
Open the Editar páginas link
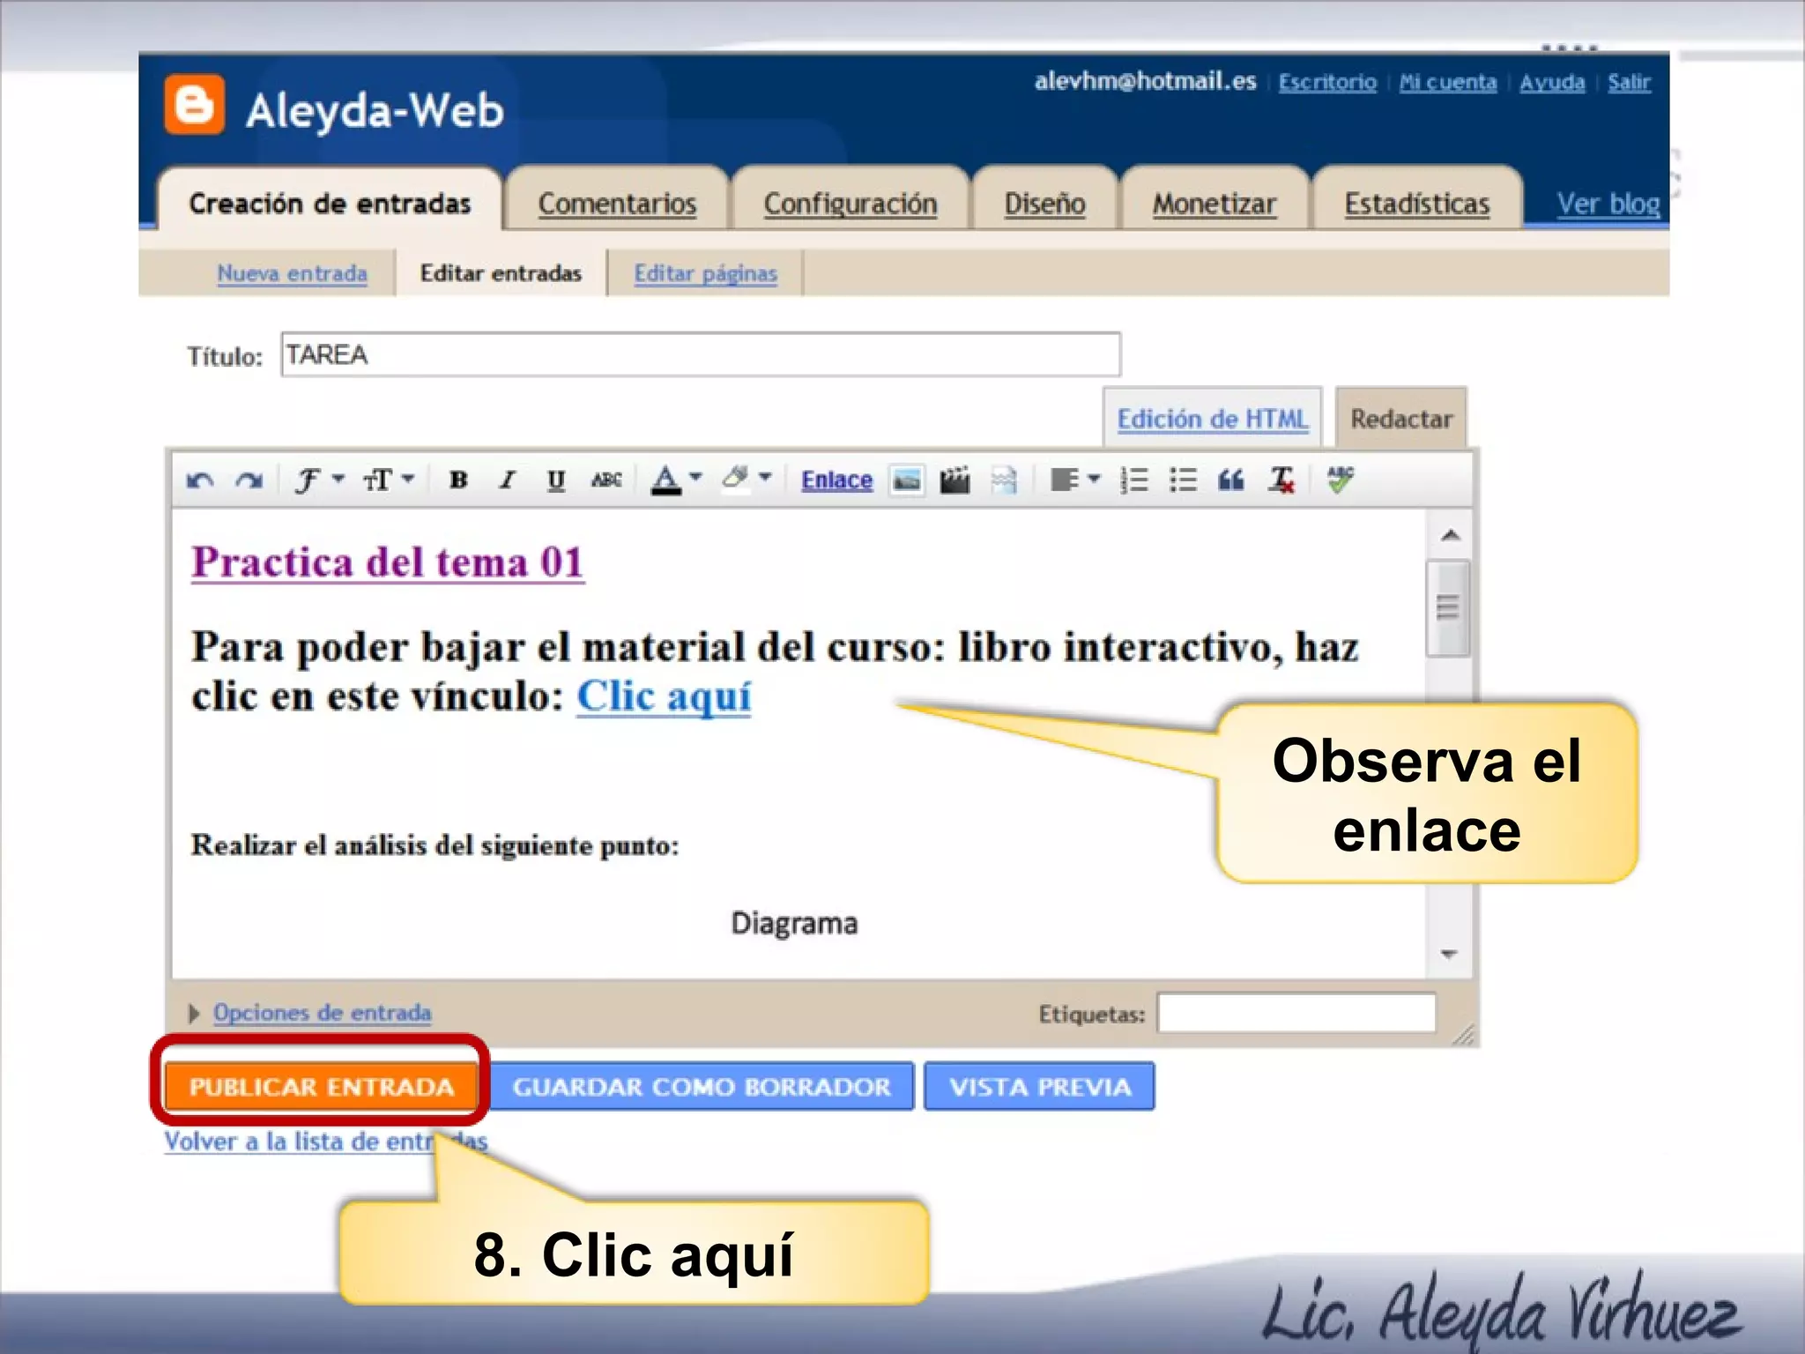[x=705, y=273]
